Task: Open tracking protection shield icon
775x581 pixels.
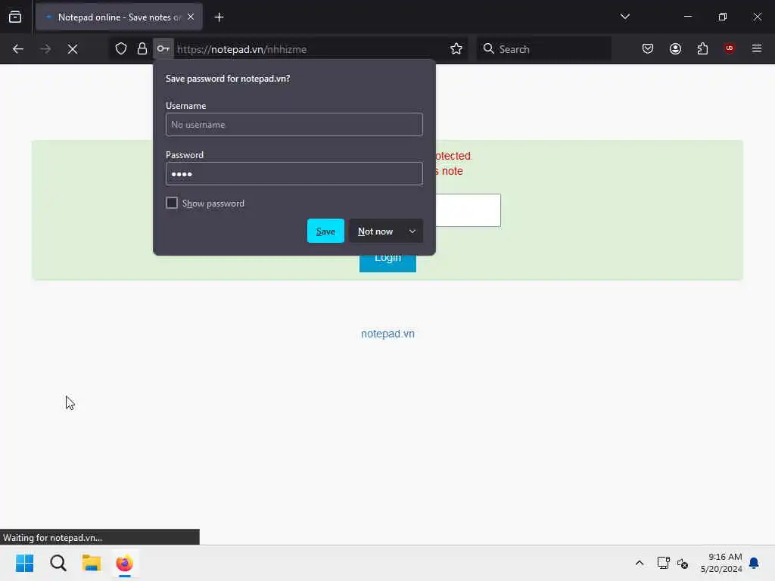Action: click(121, 48)
